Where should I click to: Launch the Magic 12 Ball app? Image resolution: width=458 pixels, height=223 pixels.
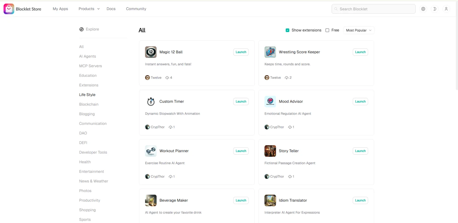coord(241,52)
